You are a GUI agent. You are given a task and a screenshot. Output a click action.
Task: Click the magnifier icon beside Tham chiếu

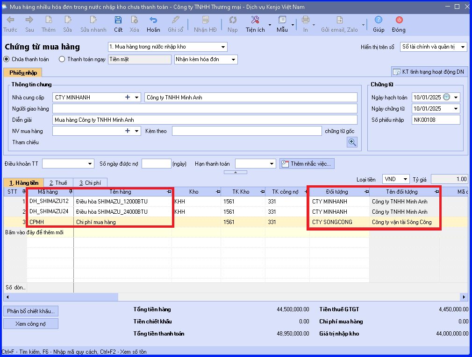click(352, 142)
